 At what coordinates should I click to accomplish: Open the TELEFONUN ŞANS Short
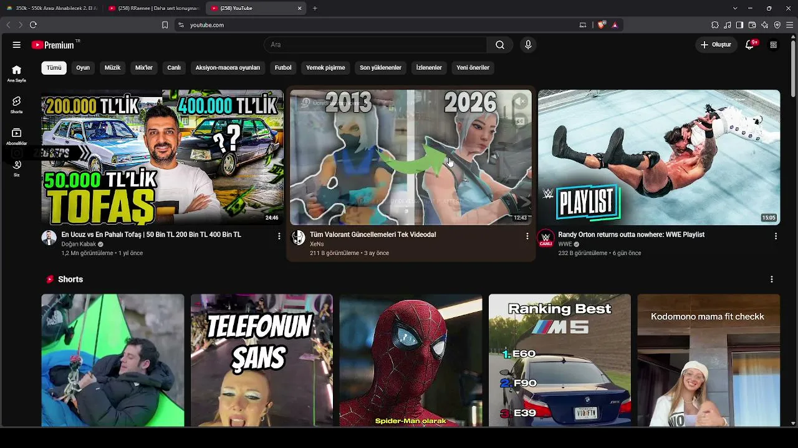[262, 360]
